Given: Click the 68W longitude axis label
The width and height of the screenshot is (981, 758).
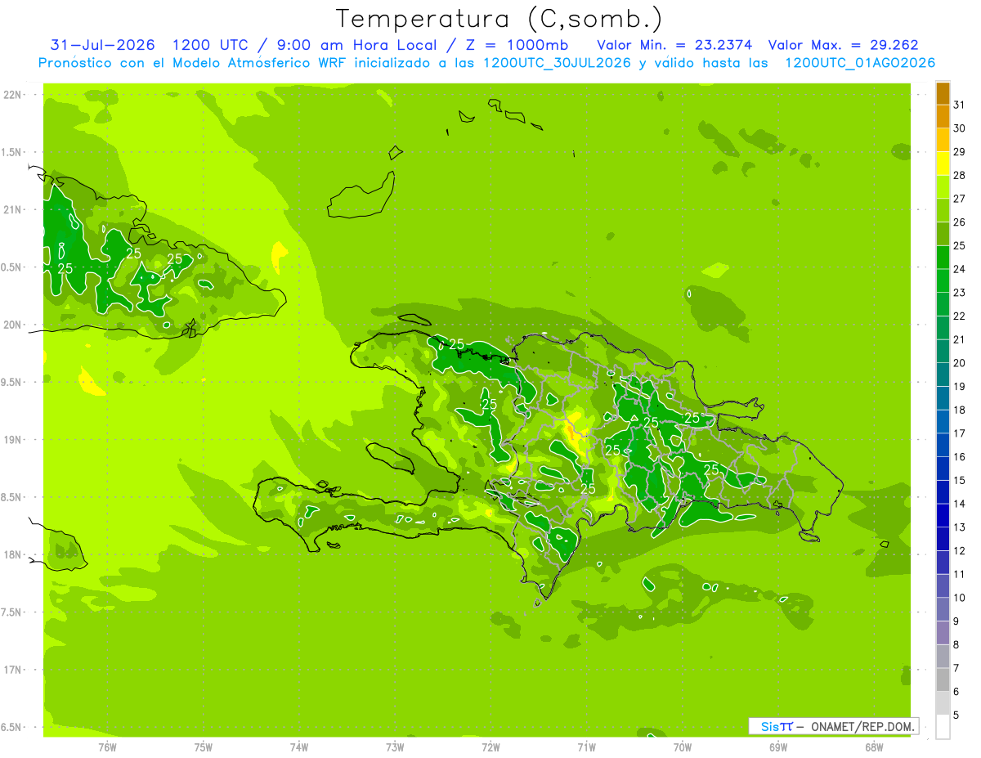Looking at the screenshot, I should [874, 747].
